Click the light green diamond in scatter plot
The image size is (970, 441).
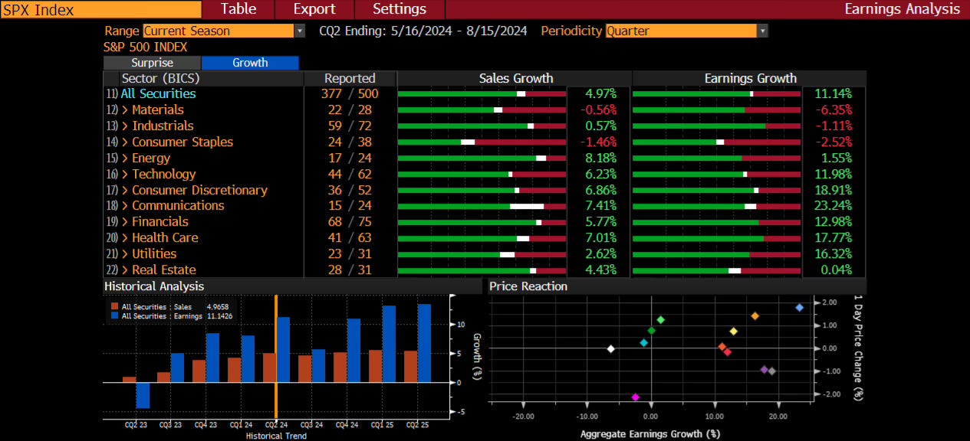point(660,319)
